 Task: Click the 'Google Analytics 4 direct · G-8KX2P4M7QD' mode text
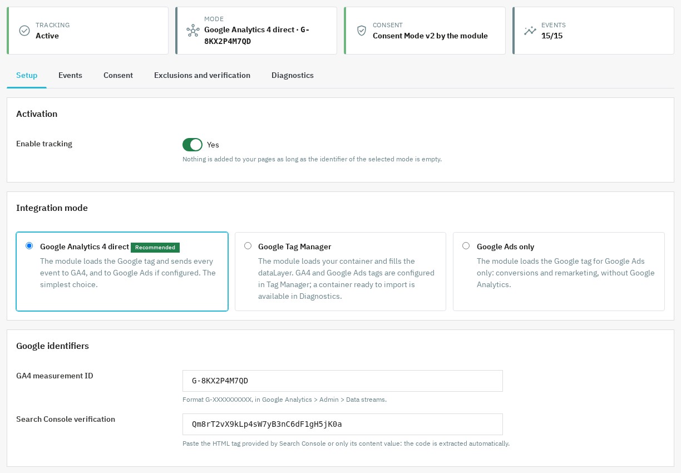pos(256,35)
